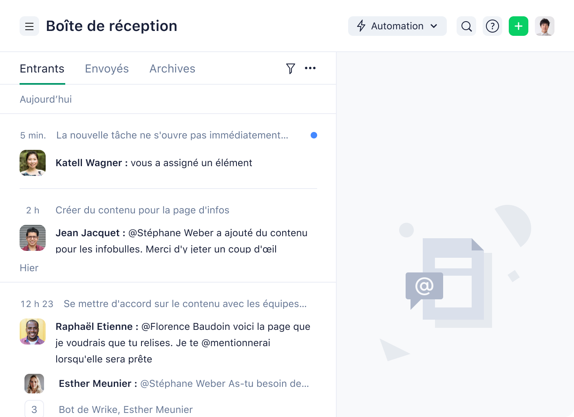Click Raphaël Etienne's avatar
The width and height of the screenshot is (574, 417).
pyautogui.click(x=33, y=331)
